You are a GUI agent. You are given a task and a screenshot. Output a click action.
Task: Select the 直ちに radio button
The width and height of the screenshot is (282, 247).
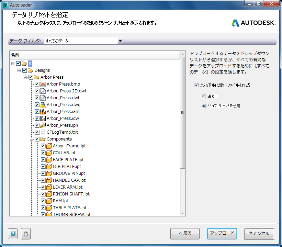pos(204,96)
